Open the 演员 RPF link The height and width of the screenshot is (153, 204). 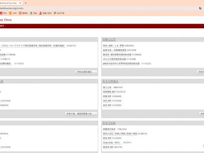point(107,101)
